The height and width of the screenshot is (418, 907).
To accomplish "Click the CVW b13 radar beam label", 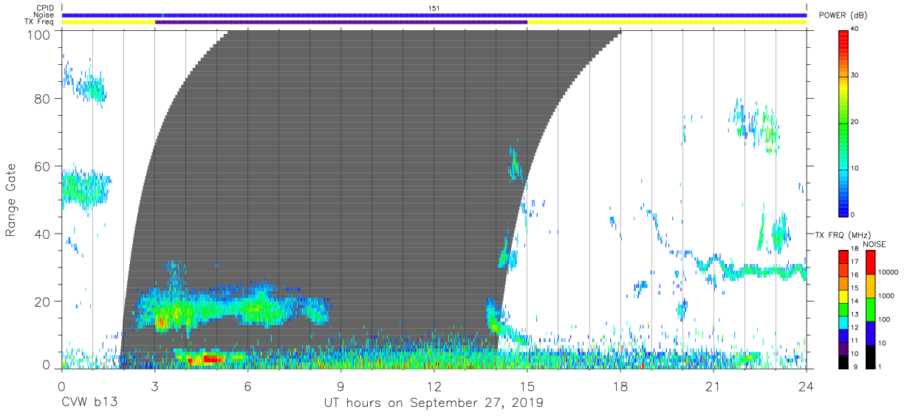I will click(x=89, y=403).
